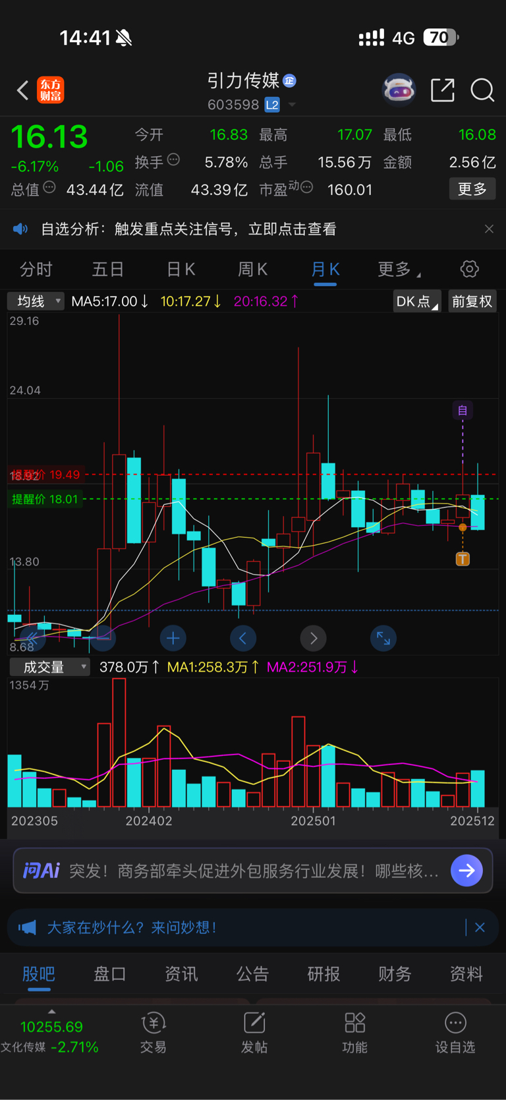Tap the double-left rewind chart button
The image size is (506, 1100).
click(32, 638)
